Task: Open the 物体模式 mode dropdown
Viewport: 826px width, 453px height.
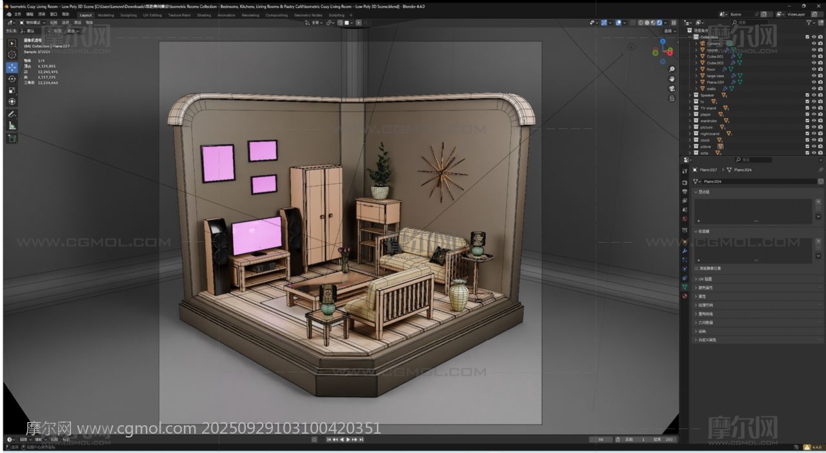Action: (34, 23)
